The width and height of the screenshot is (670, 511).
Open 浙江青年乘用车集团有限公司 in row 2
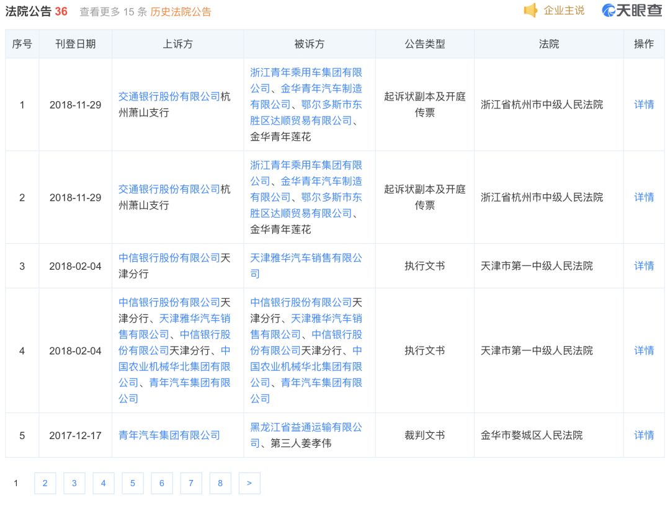[x=306, y=173]
